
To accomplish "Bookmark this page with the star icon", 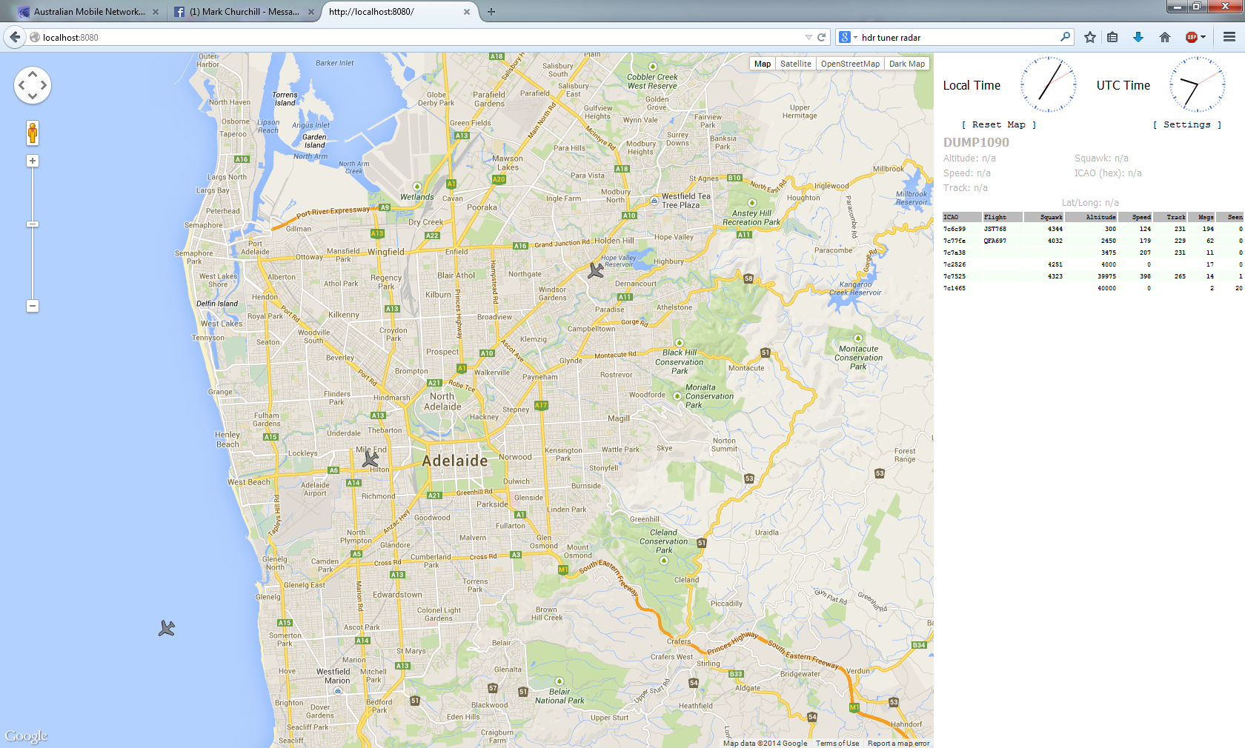I will [x=1089, y=37].
